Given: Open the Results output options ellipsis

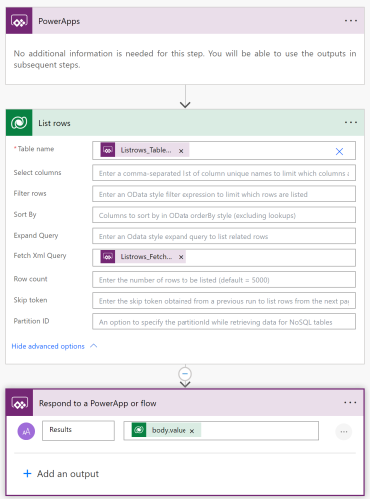Looking at the screenshot, I should pos(344,432).
